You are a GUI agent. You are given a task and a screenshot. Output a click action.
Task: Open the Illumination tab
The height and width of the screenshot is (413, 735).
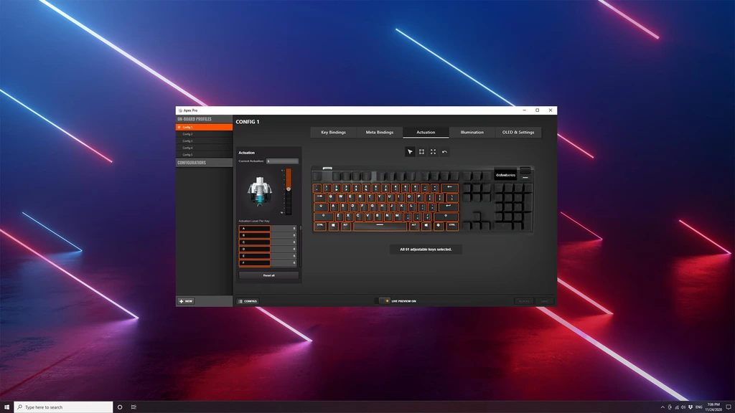pos(472,132)
